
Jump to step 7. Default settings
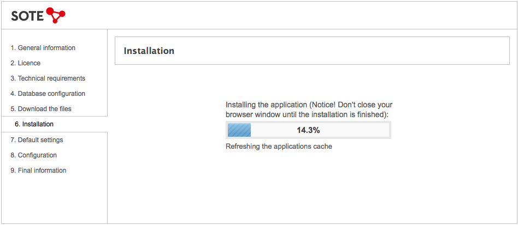point(37,139)
